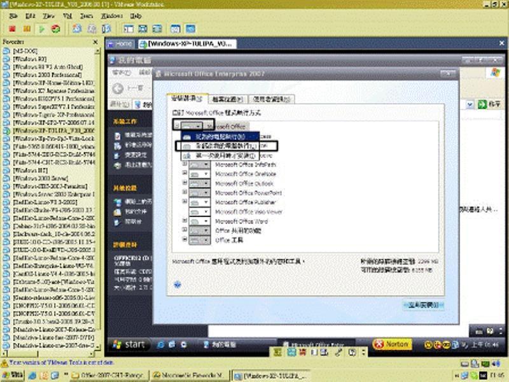Expand the Office 工具 tree node
The width and height of the screenshot is (509, 382).
click(185, 239)
